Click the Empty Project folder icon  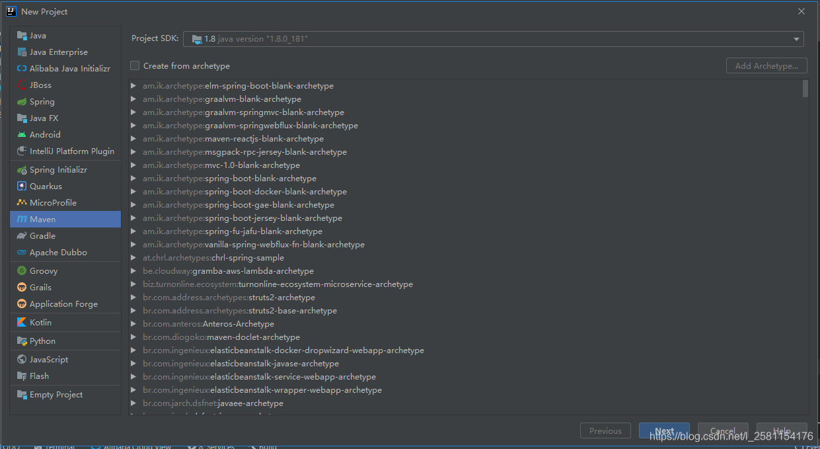pos(22,395)
